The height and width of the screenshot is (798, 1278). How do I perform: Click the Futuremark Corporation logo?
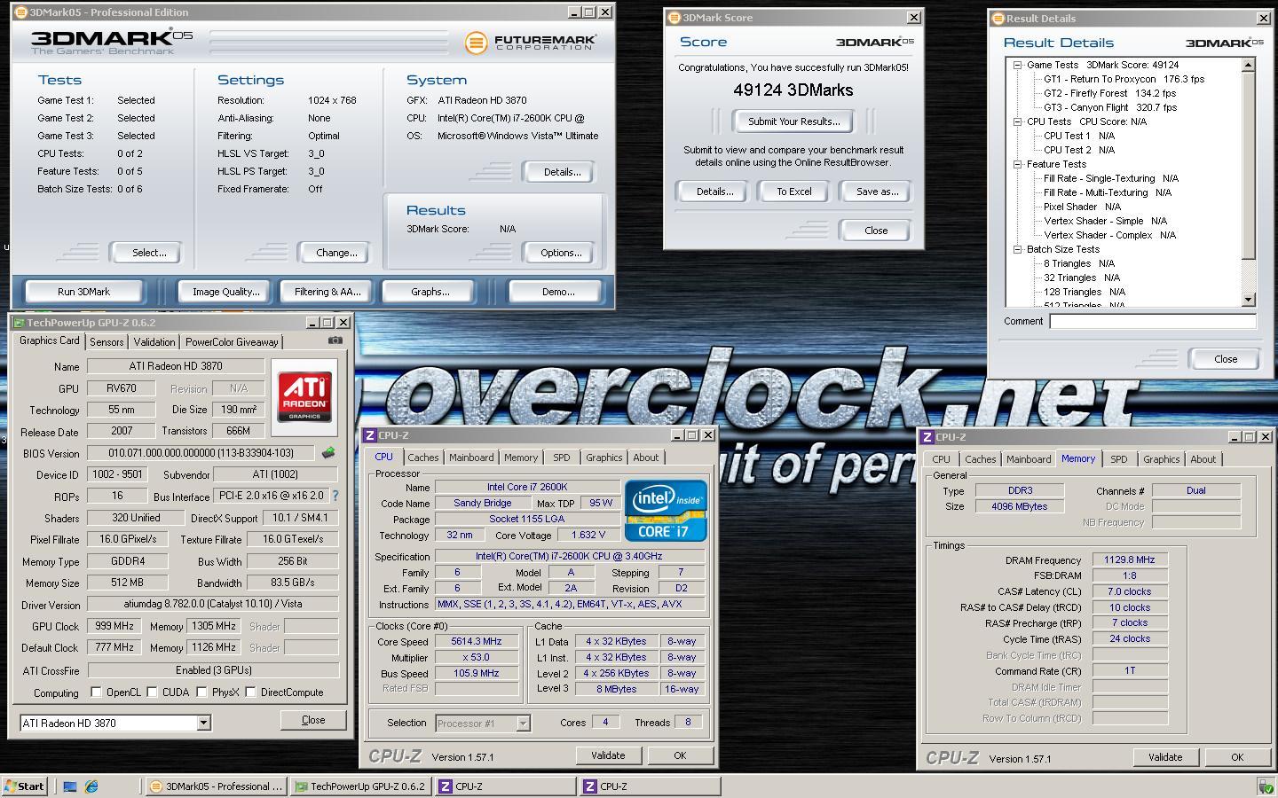(x=530, y=42)
